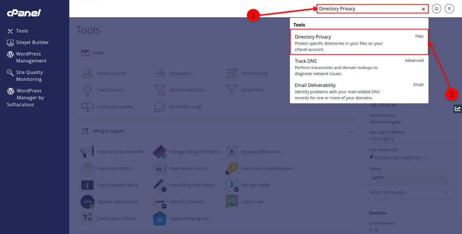Screen dimensions: 462x234
Task: Open the Open Ticket icon
Action: (x=232, y=202)
